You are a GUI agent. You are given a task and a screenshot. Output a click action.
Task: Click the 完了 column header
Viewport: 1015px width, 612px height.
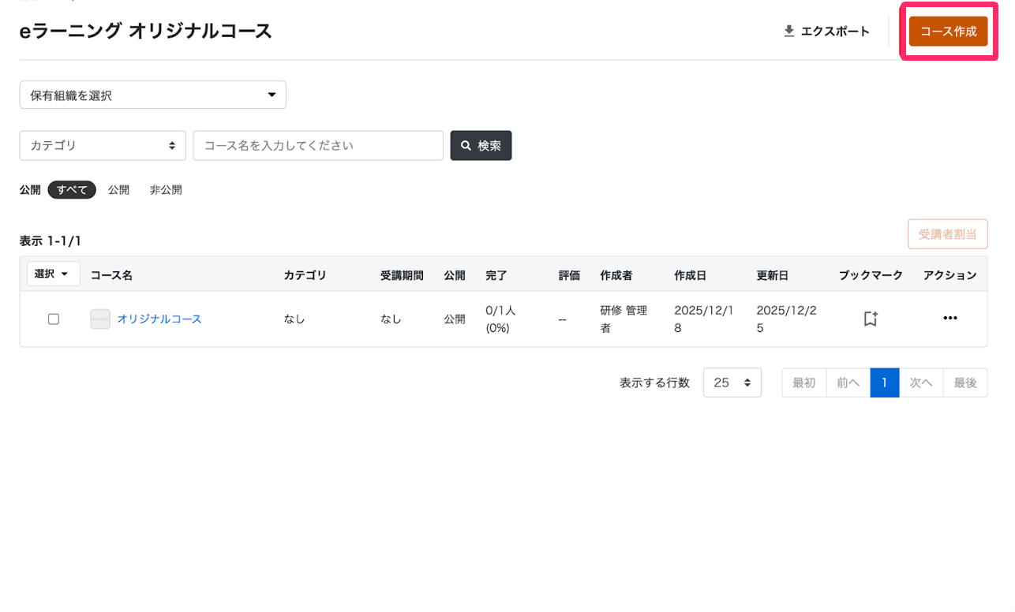(496, 275)
